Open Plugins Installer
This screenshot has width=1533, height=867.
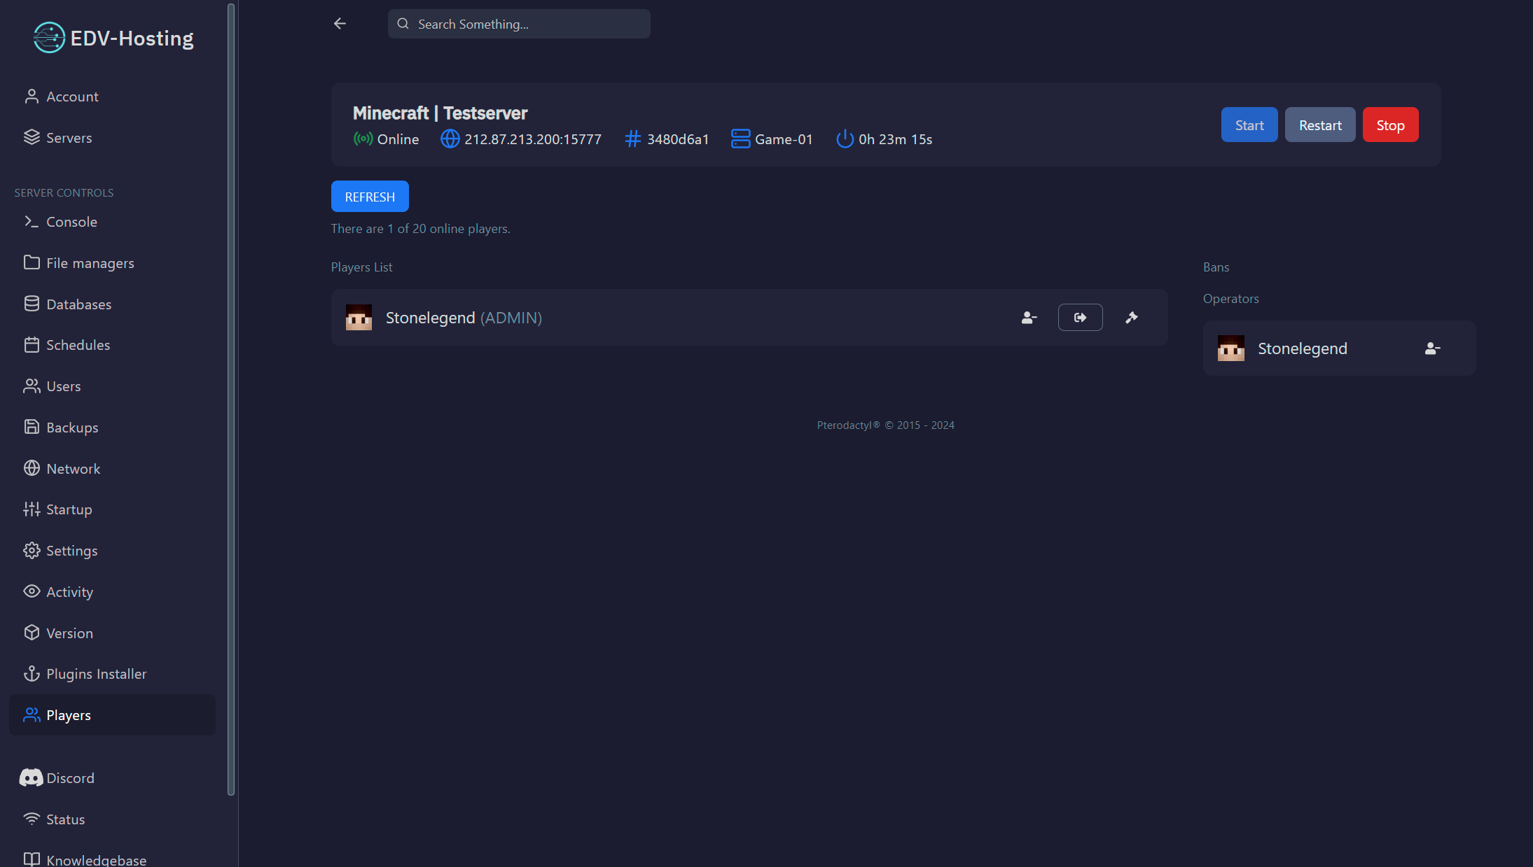[112, 674]
